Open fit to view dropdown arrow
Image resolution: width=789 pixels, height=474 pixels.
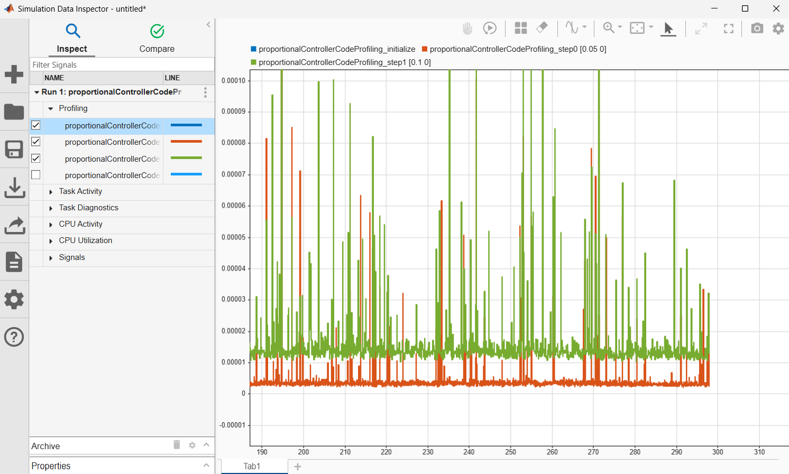(x=651, y=27)
